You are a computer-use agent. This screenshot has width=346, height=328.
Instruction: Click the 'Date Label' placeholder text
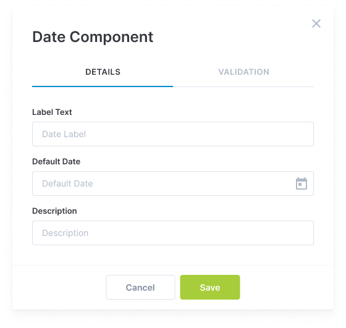point(64,134)
